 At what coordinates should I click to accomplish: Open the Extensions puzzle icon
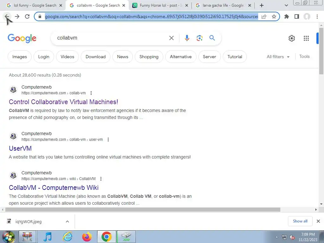click(287, 16)
